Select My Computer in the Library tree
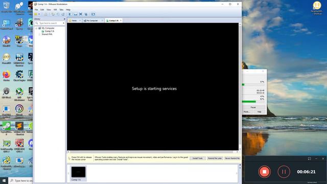The width and height of the screenshot is (327, 184). (48, 28)
